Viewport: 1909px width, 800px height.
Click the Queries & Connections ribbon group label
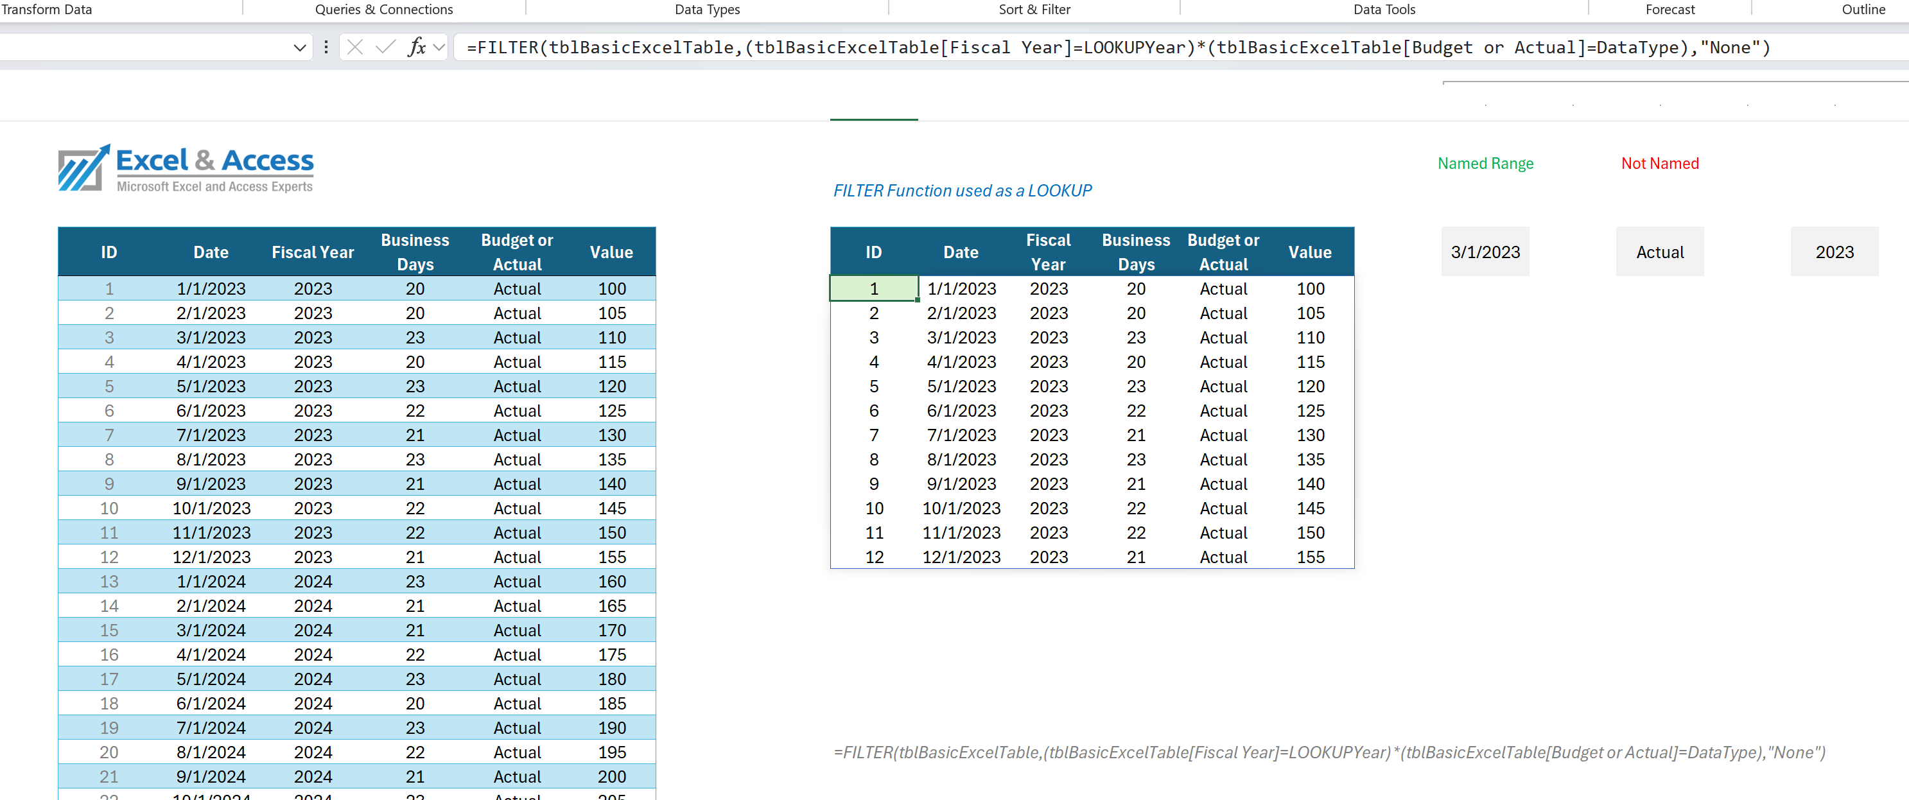coord(384,9)
